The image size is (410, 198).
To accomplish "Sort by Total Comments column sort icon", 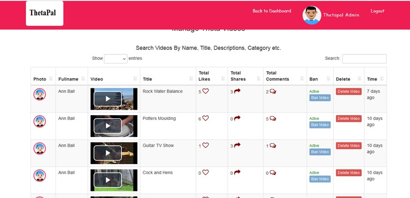I will tap(302, 79).
